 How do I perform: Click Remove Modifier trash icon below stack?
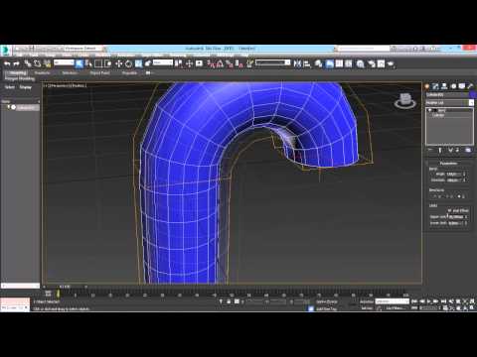458,150
